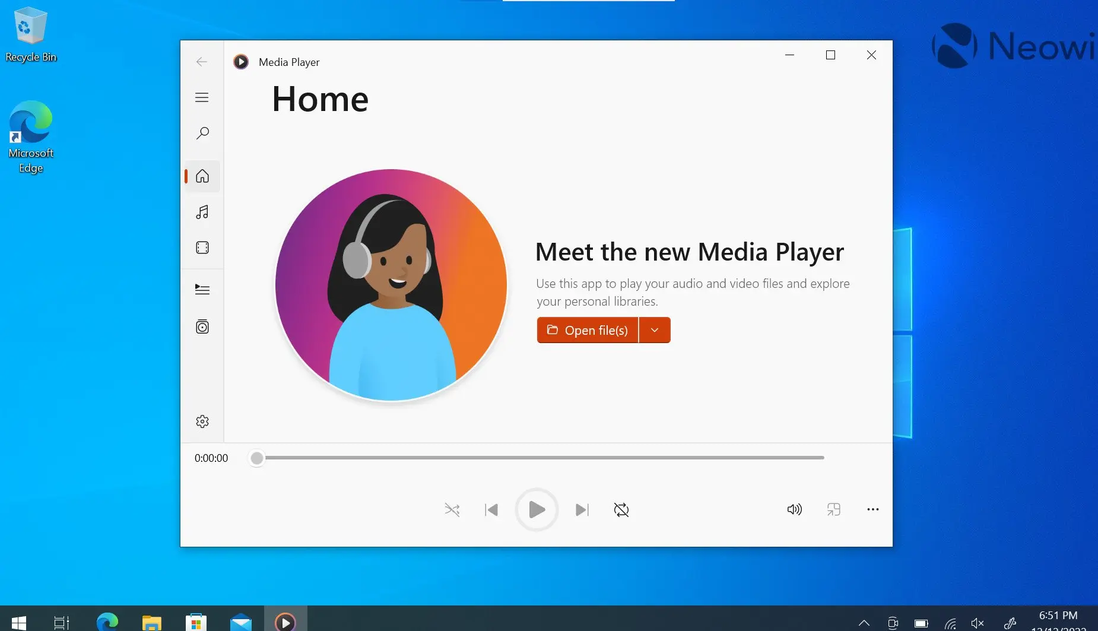Launch Edge from the taskbar

107,622
